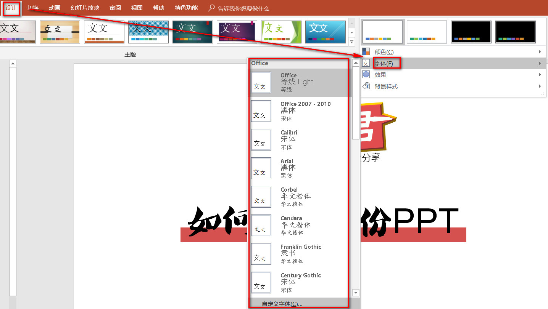
Task: Switch to the 帮助 tab
Action: pyautogui.click(x=158, y=8)
